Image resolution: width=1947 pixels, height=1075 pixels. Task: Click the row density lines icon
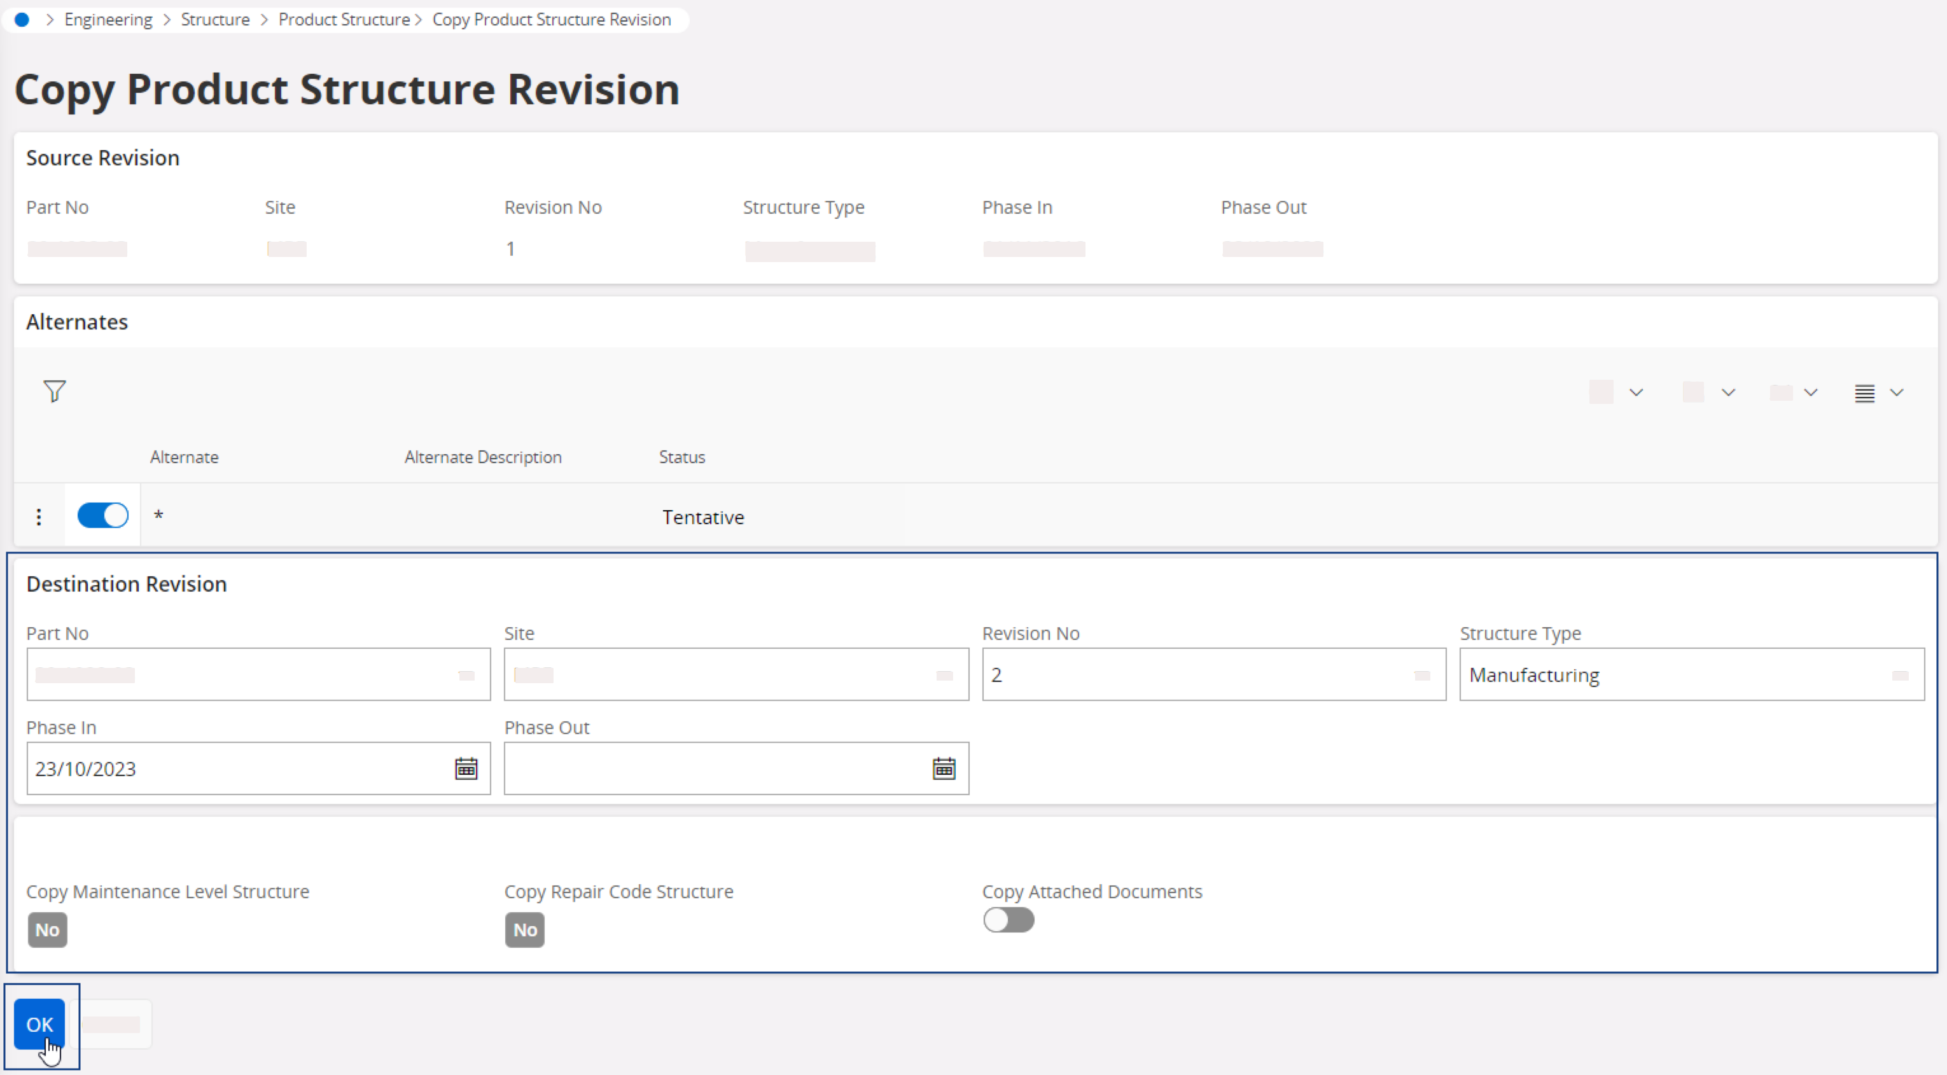[x=1864, y=393]
